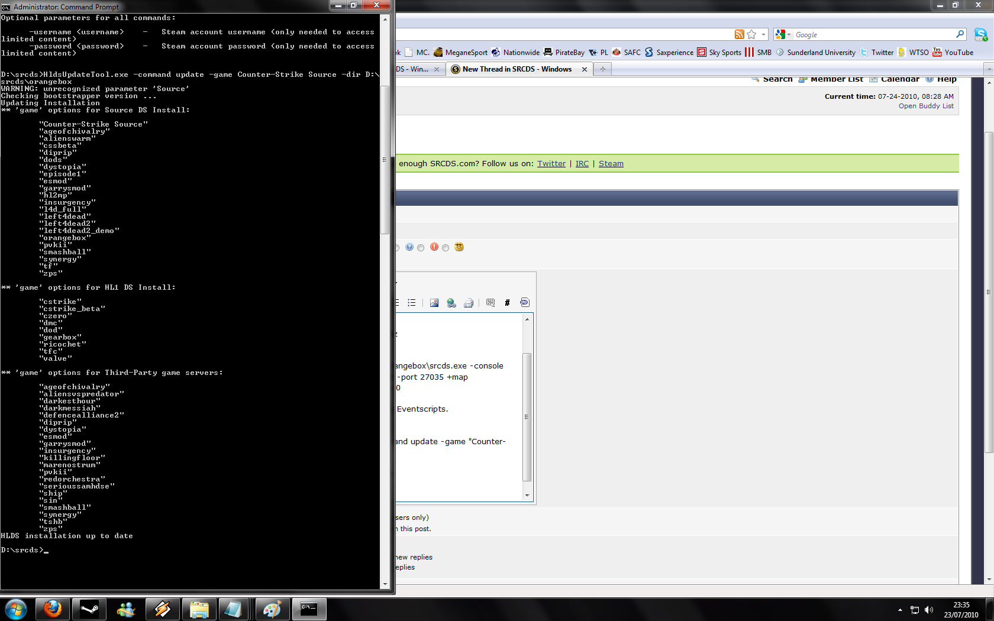Insert a hyperlink with the globe icon
This screenshot has width=994, height=621.
[451, 302]
